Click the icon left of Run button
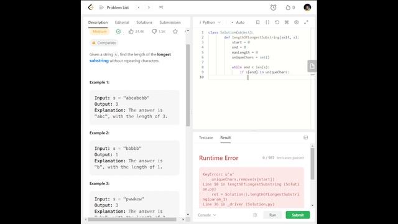 coord(255,215)
